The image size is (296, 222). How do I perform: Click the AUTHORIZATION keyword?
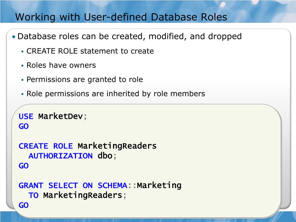coord(60,156)
